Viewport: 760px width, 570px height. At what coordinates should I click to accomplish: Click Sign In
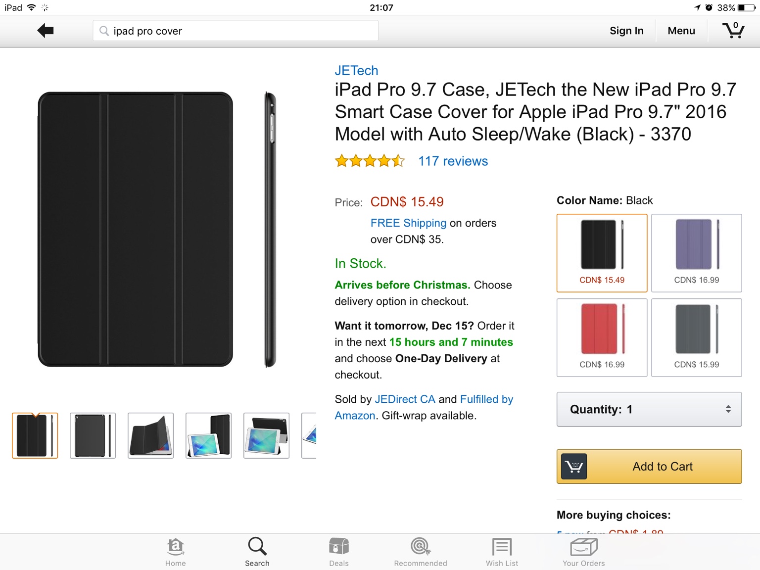coord(626,31)
